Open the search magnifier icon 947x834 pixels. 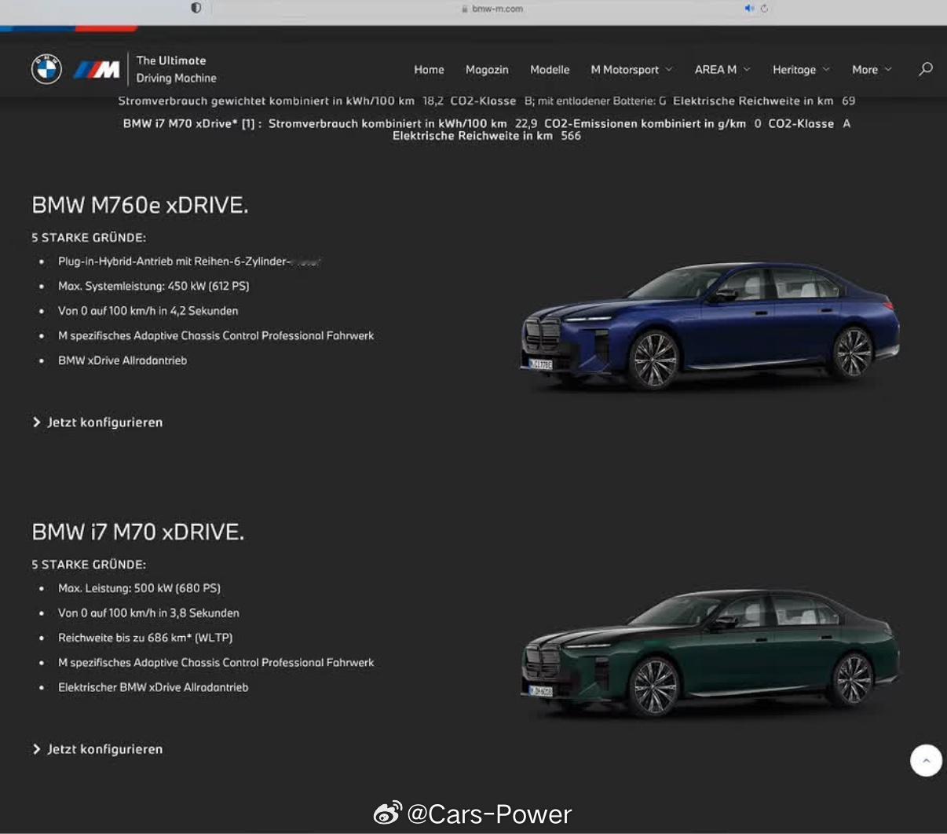click(x=926, y=69)
